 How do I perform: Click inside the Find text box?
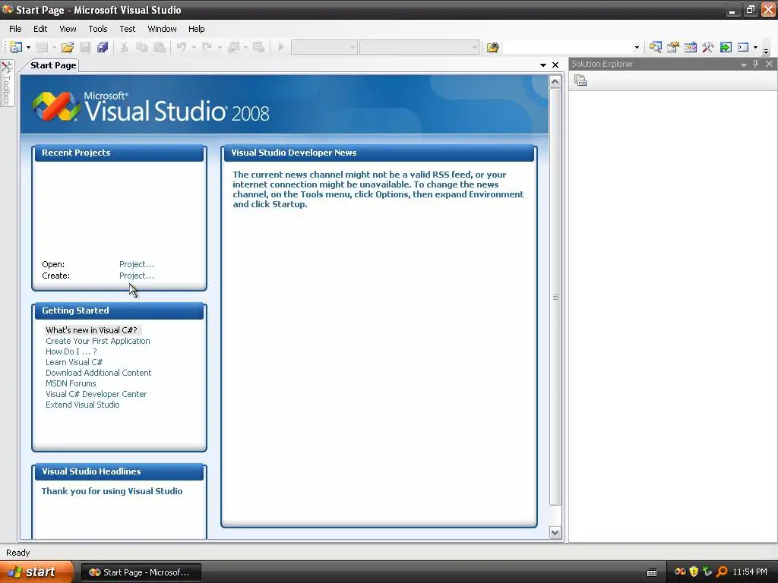click(x=567, y=47)
